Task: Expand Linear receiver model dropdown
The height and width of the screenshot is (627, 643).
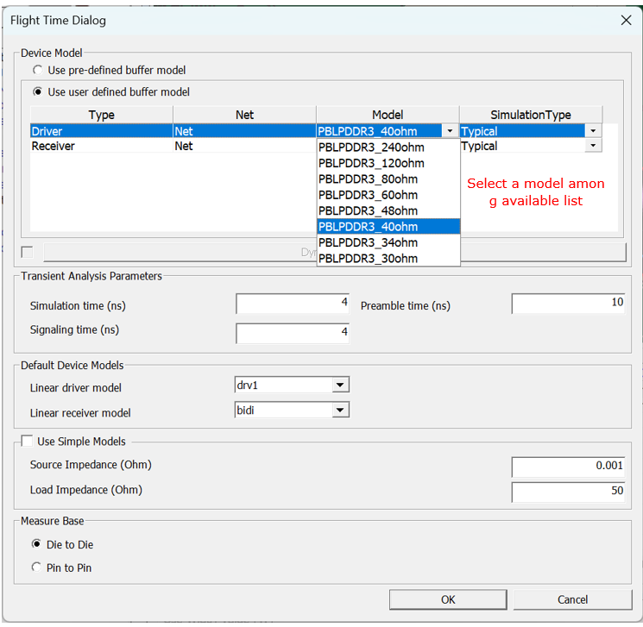Action: [340, 411]
